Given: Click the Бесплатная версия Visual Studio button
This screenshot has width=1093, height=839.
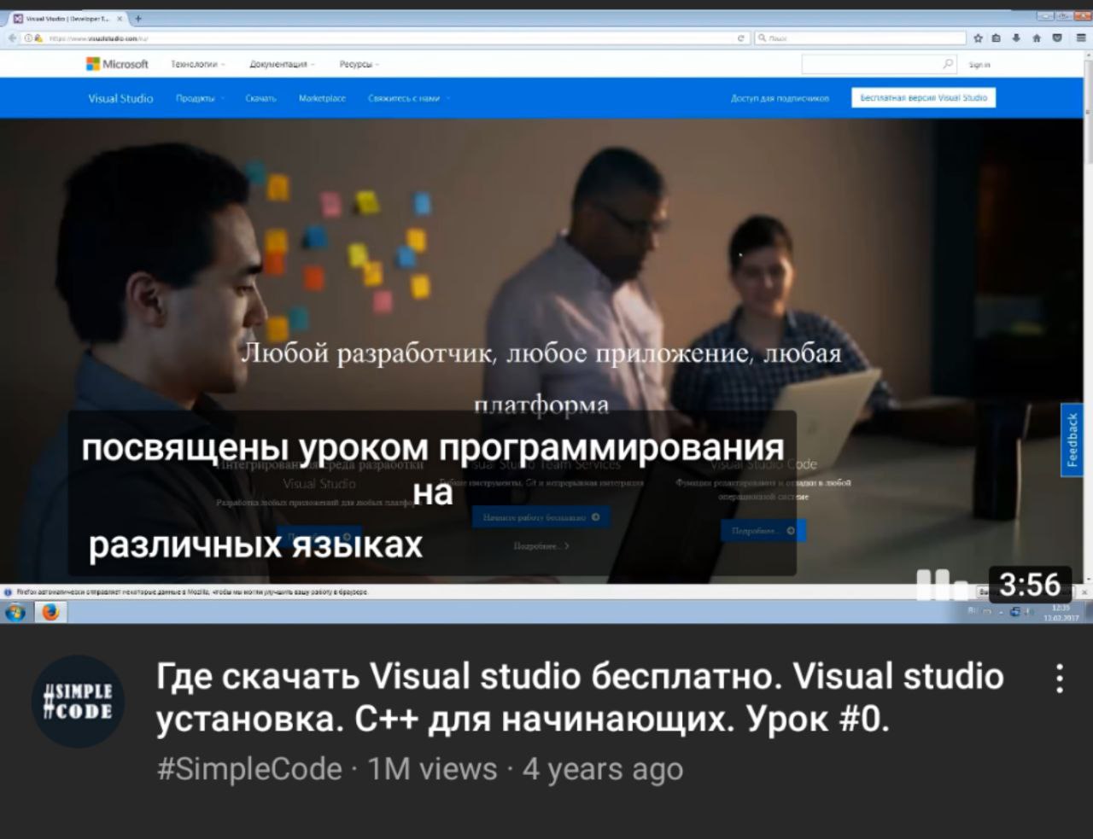Looking at the screenshot, I should (923, 97).
